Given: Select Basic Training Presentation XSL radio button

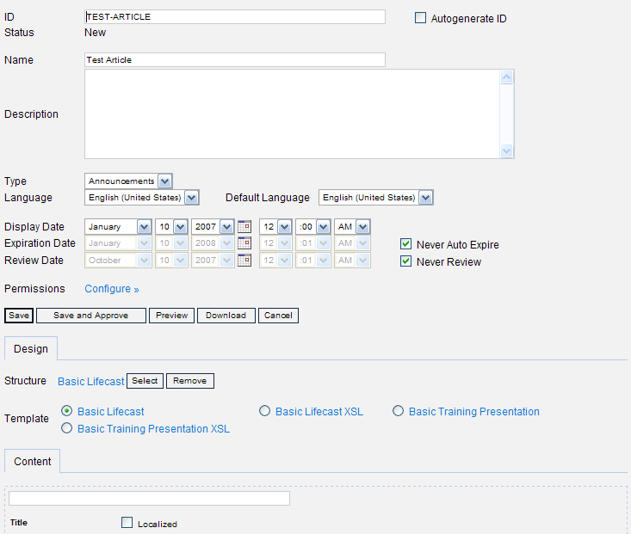Looking at the screenshot, I should click(67, 428).
